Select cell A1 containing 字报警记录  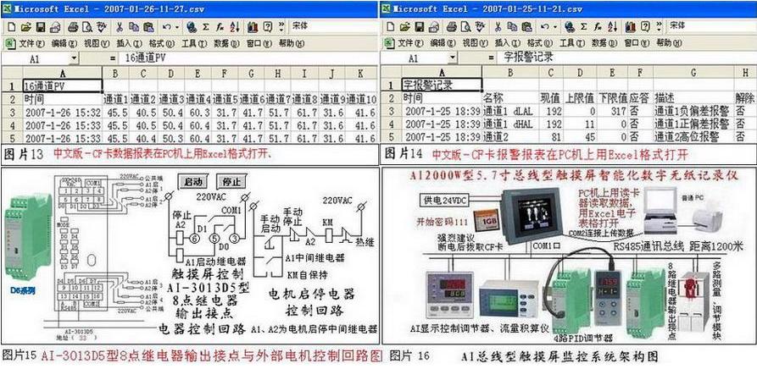pos(442,86)
